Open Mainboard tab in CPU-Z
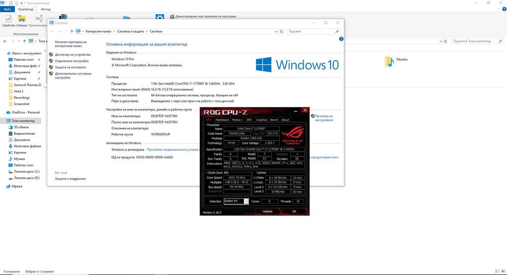The image size is (507, 275). (x=222, y=120)
